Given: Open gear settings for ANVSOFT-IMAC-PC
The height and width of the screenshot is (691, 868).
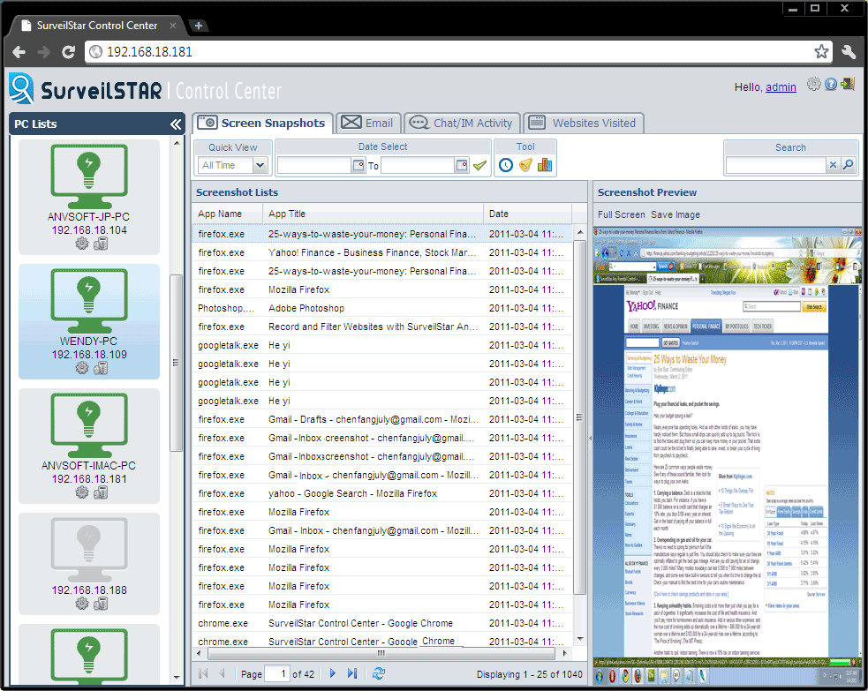Looking at the screenshot, I should [82, 492].
